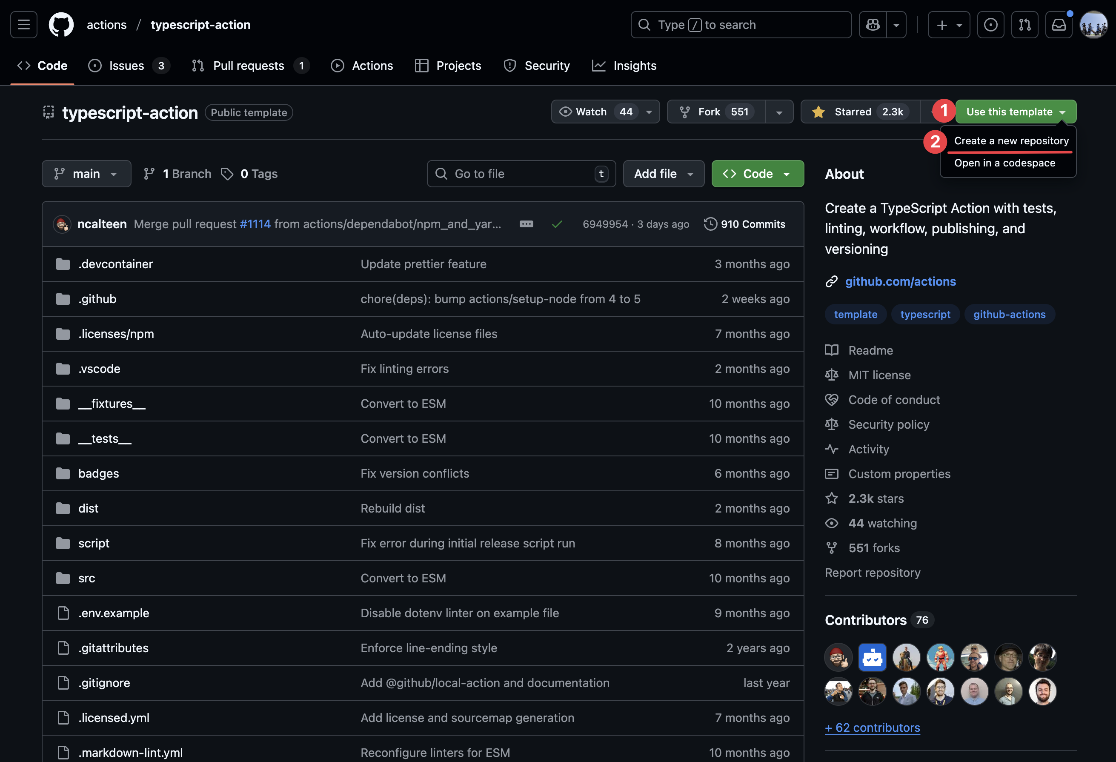Image resolution: width=1116 pixels, height=762 pixels.
Task: Open the badges folder icon
Action: point(63,473)
